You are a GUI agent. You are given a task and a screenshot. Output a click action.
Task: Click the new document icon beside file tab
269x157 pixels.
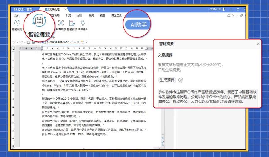83,42
